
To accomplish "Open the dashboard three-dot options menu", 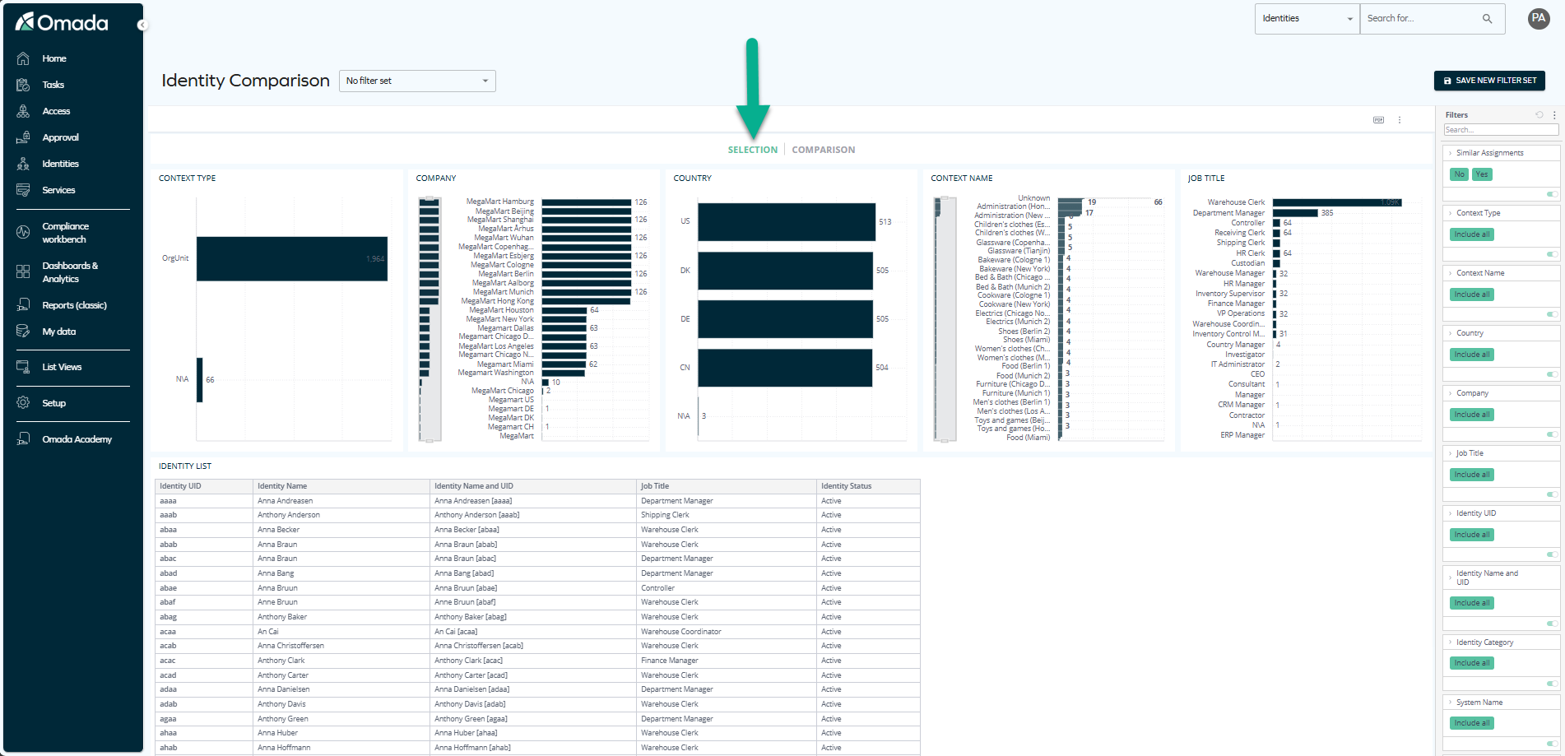I will point(1399,120).
